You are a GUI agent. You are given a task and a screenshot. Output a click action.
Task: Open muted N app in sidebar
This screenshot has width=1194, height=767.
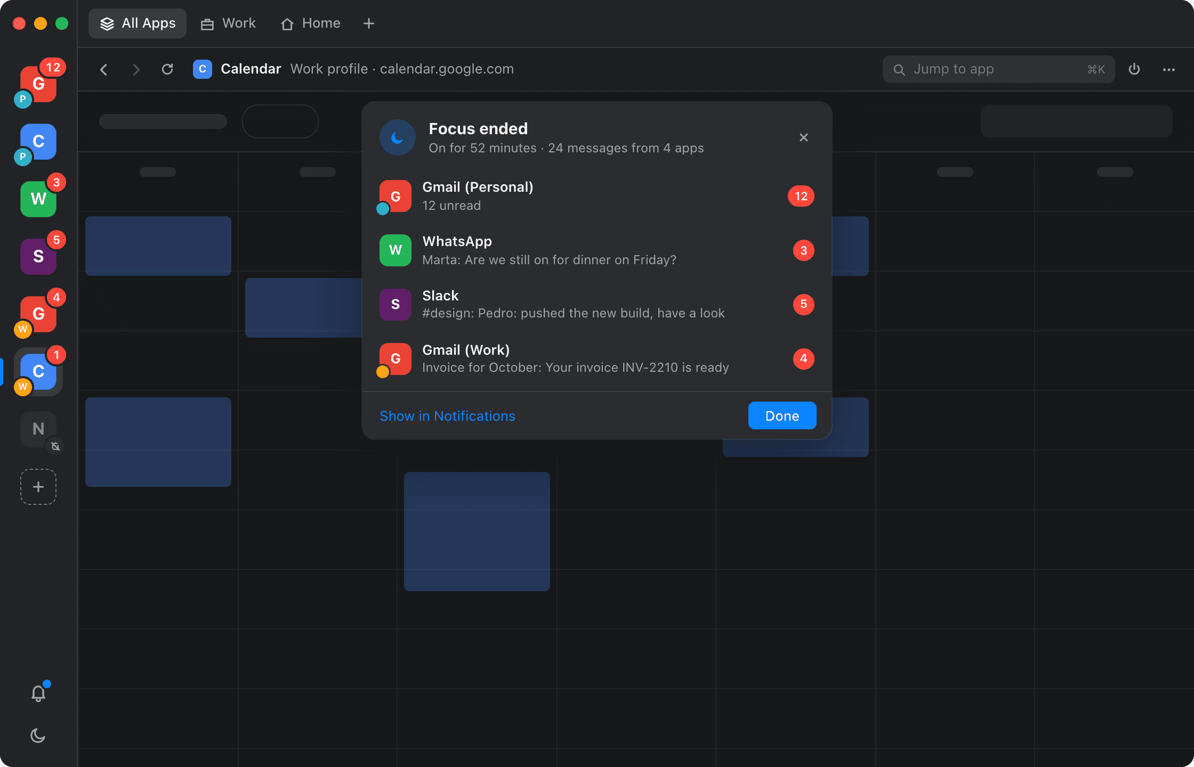[38, 429]
